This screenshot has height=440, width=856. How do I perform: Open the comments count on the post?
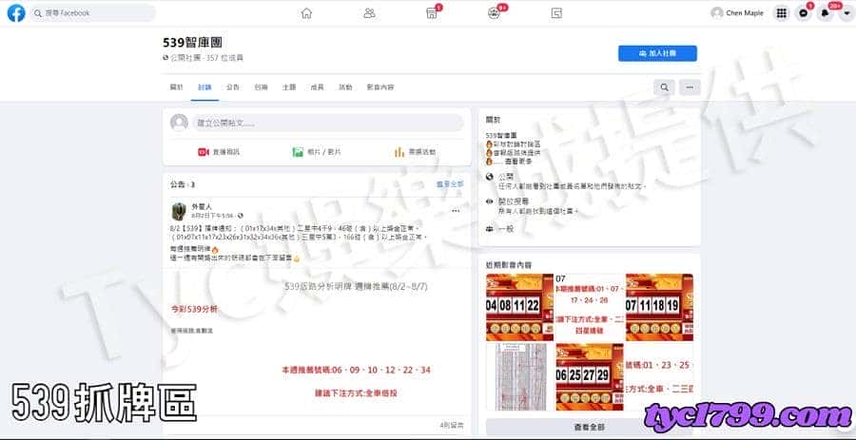(452, 425)
